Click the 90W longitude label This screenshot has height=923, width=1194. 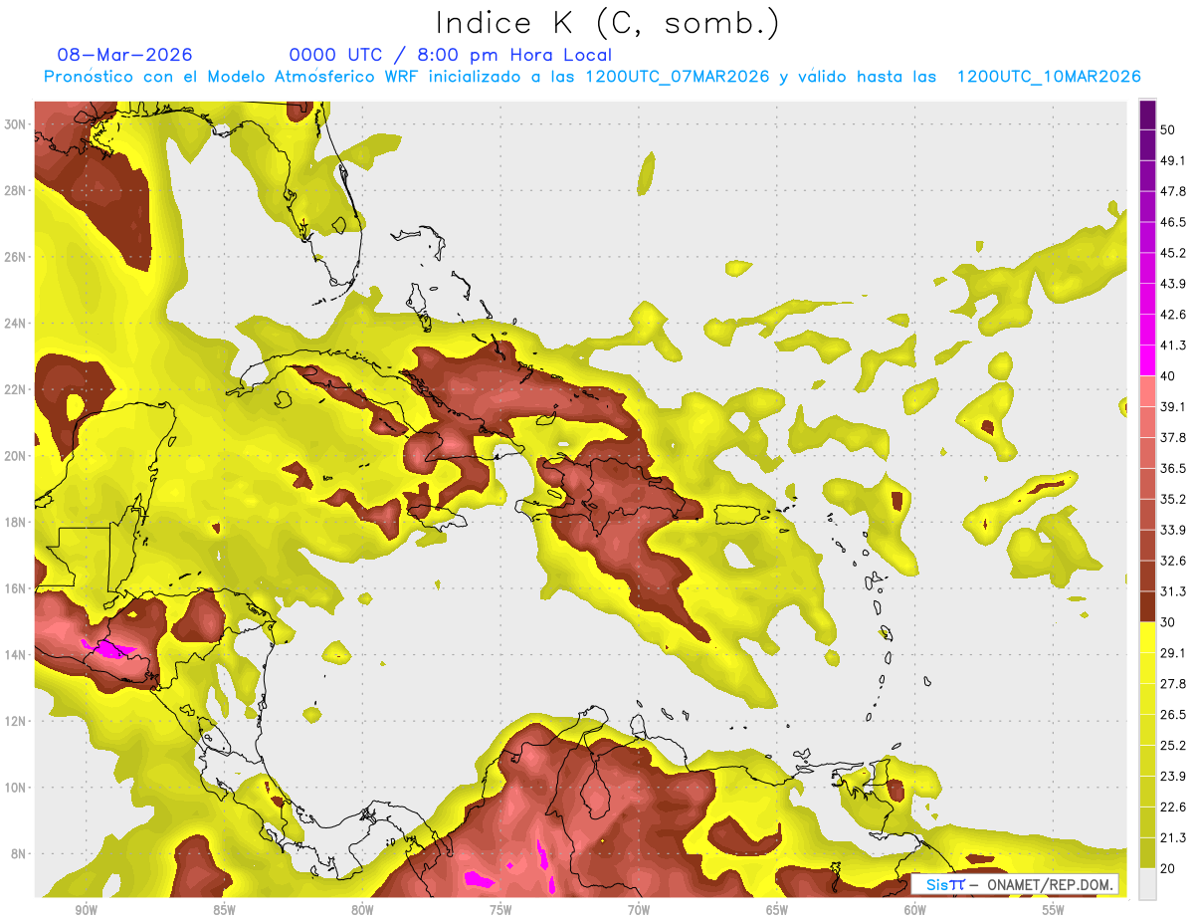(86, 910)
